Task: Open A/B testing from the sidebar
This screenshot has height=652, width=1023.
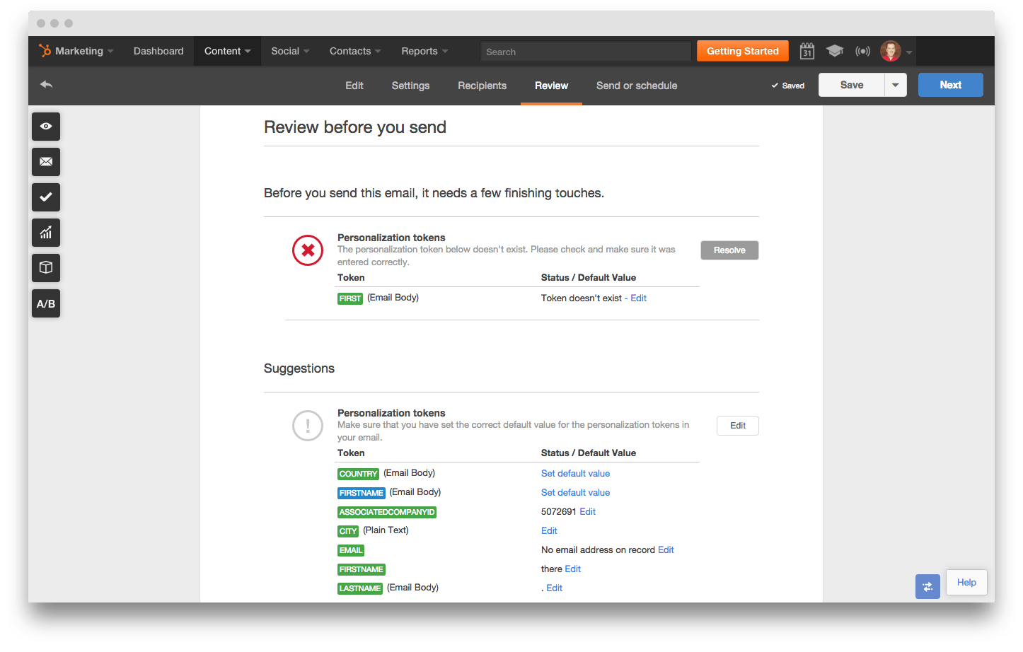Action: (x=45, y=303)
